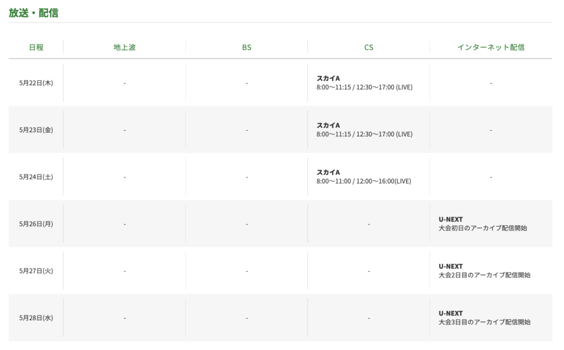Screen dimensions: 564x350
Task: Click the 放送・配信 section heading
Action: (x=34, y=13)
